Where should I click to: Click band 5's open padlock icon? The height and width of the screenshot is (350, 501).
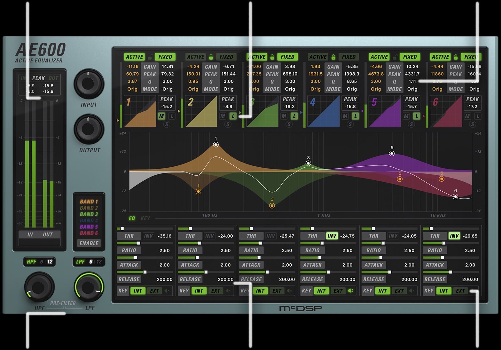click(395, 57)
